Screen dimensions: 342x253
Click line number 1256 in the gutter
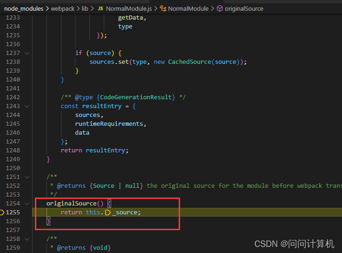click(x=13, y=221)
